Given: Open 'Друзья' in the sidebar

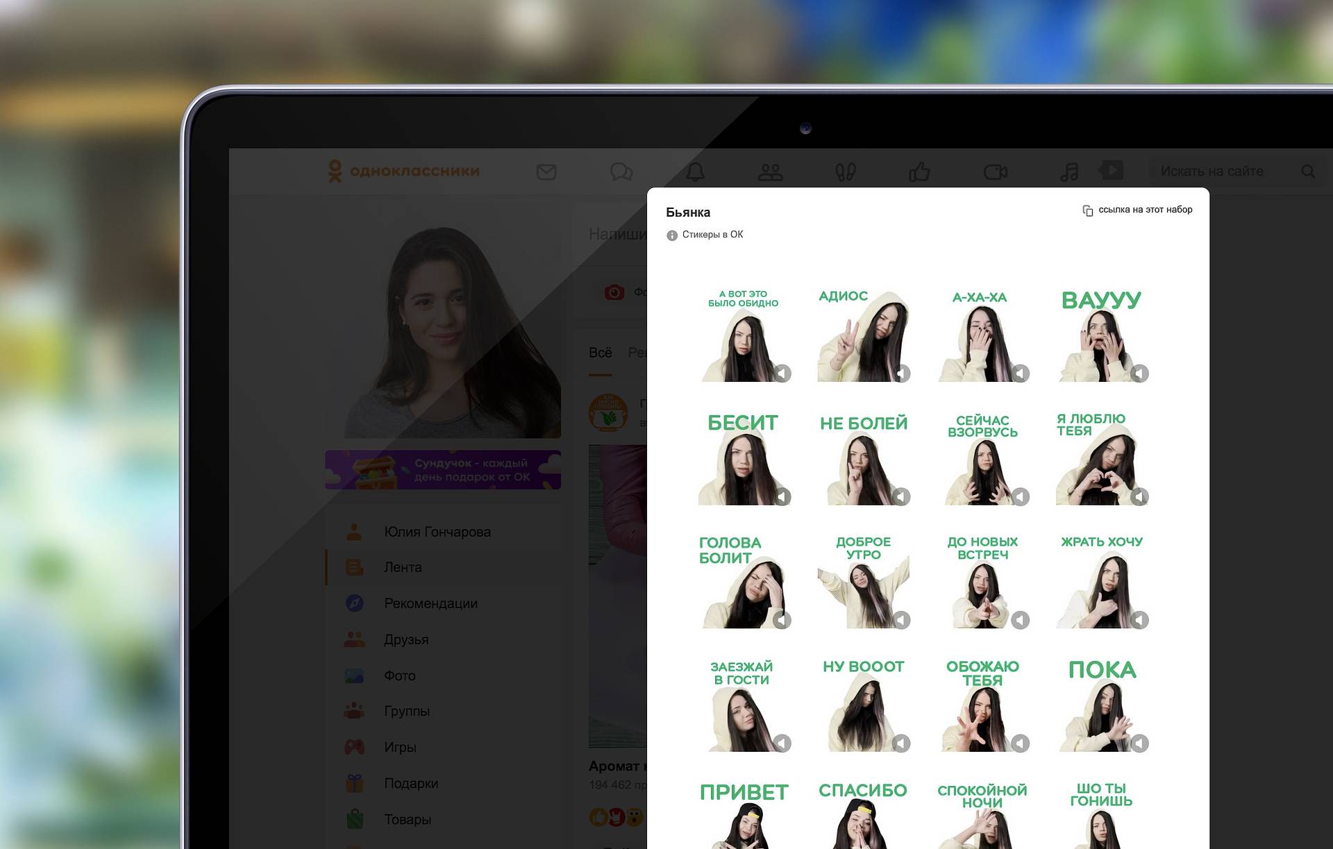Looking at the screenshot, I should coord(443,639).
